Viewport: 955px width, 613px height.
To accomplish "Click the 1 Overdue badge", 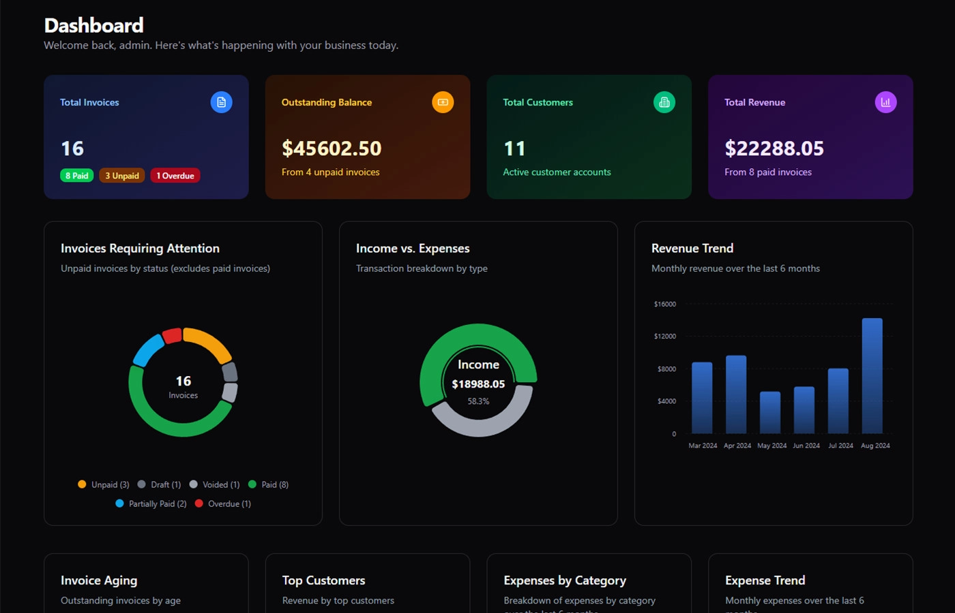I will coord(175,175).
